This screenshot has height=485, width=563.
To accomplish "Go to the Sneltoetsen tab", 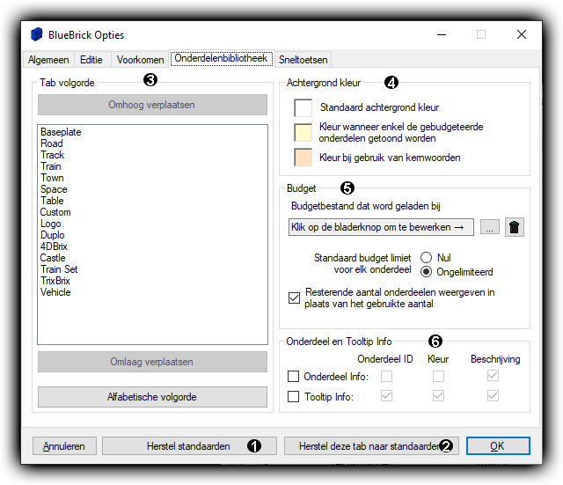I will point(303,60).
